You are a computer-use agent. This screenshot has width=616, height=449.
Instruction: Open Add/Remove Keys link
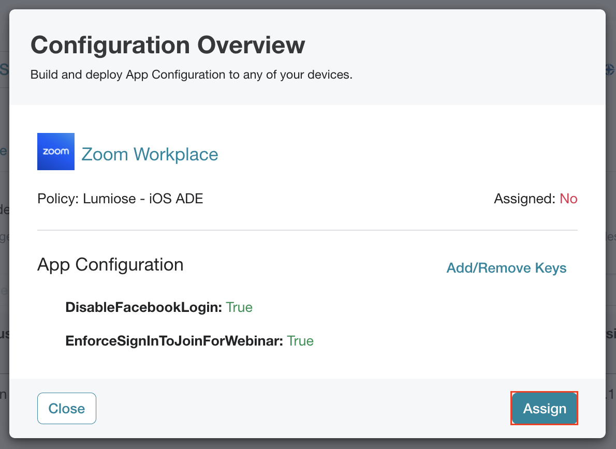coord(506,267)
